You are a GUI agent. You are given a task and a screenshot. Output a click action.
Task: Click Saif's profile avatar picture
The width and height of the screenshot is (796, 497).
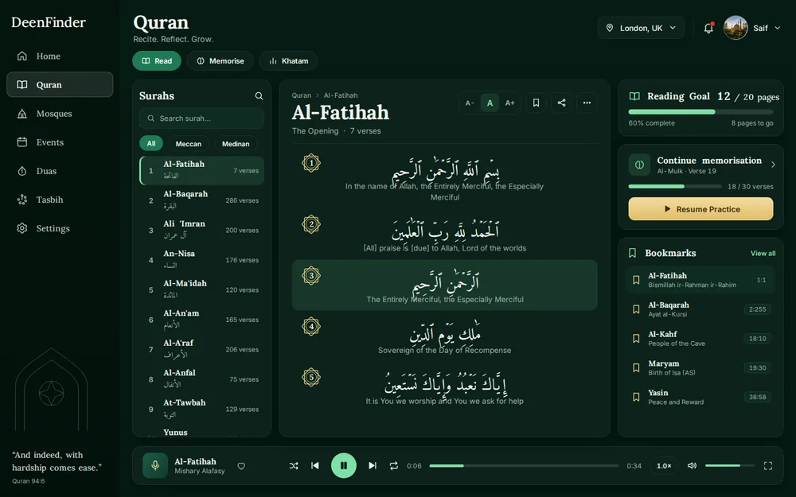735,28
